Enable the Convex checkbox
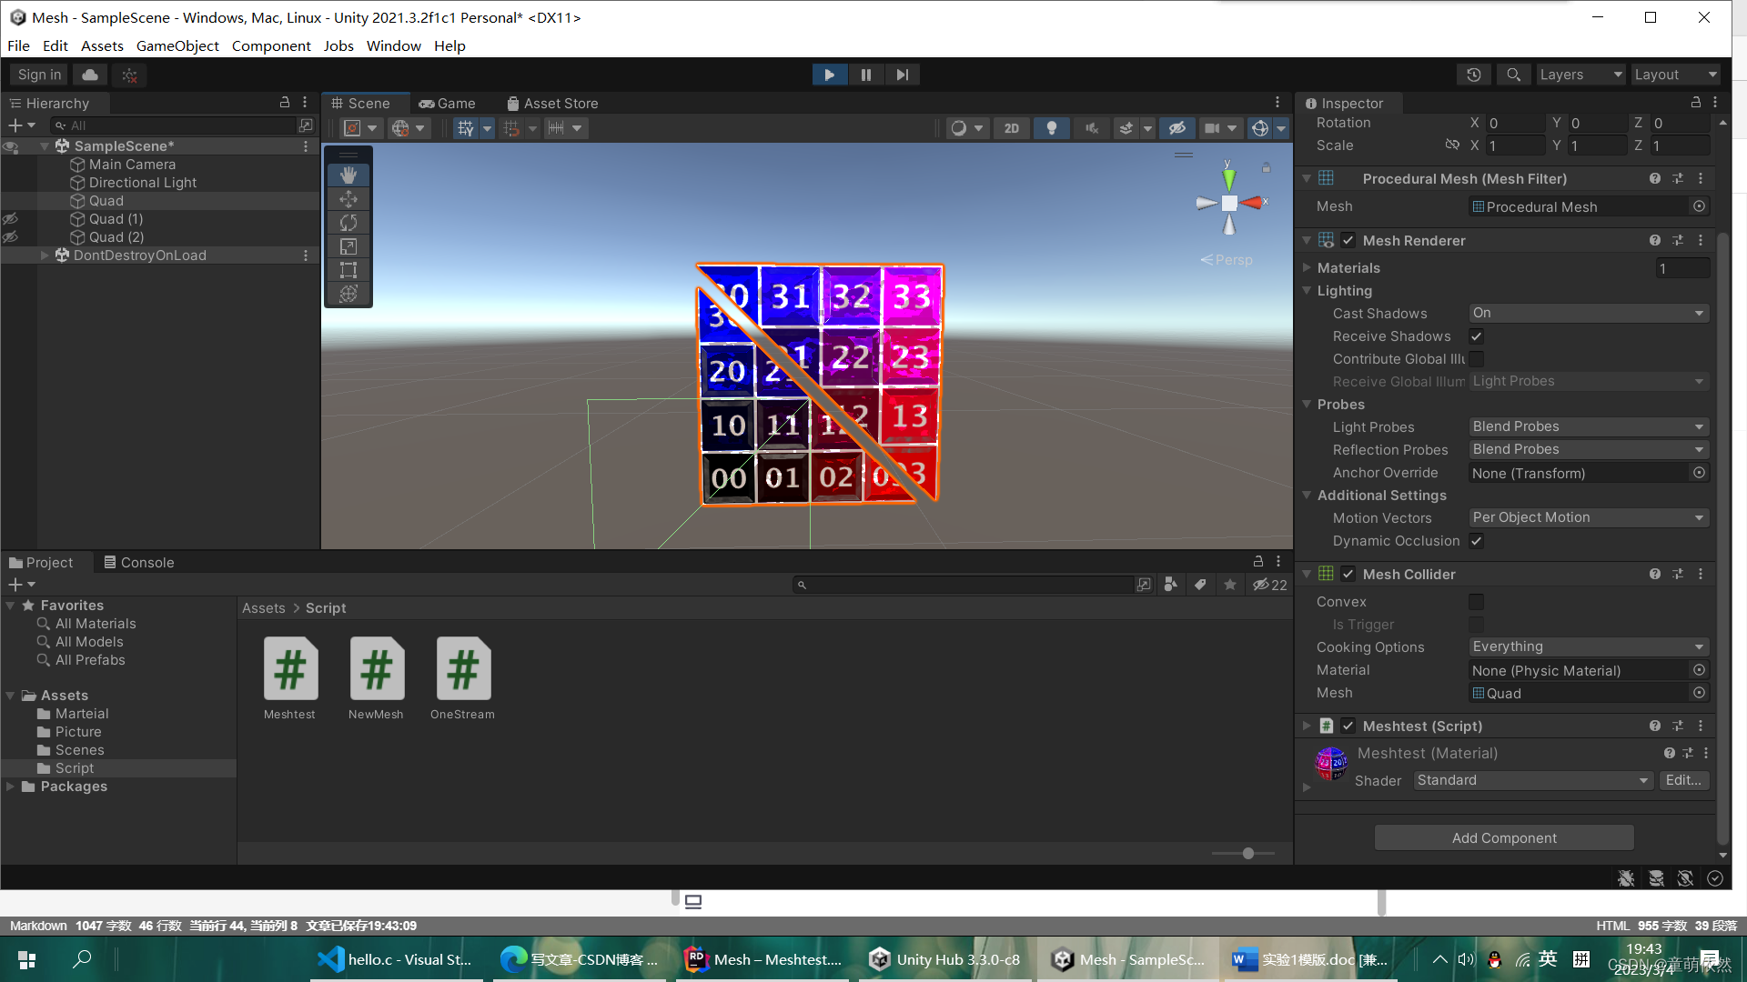This screenshot has width=1747, height=982. click(x=1476, y=602)
